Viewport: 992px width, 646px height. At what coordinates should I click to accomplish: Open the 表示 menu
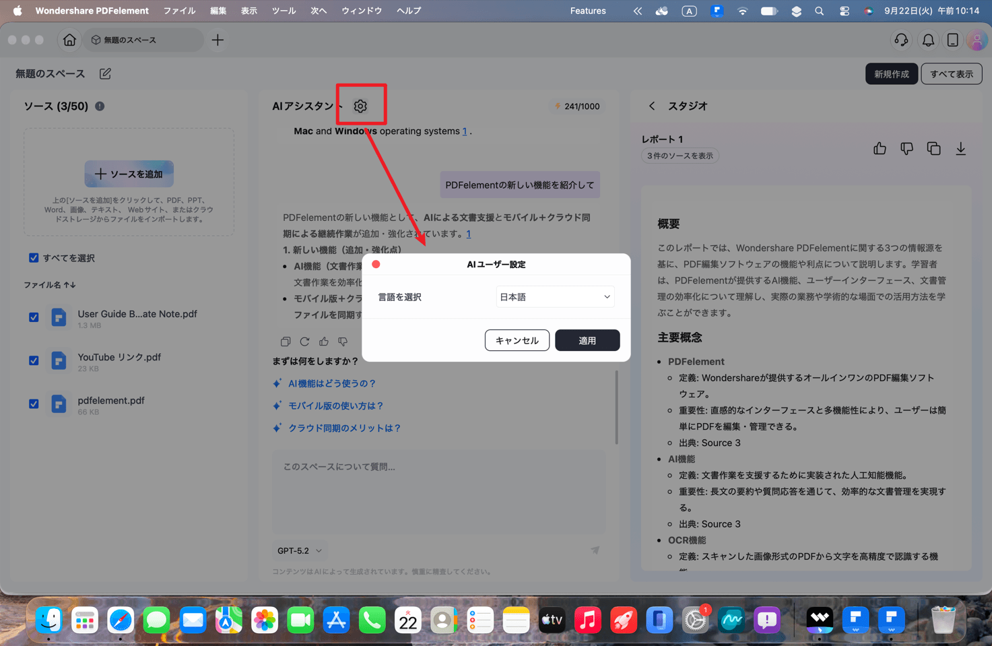pos(249,11)
